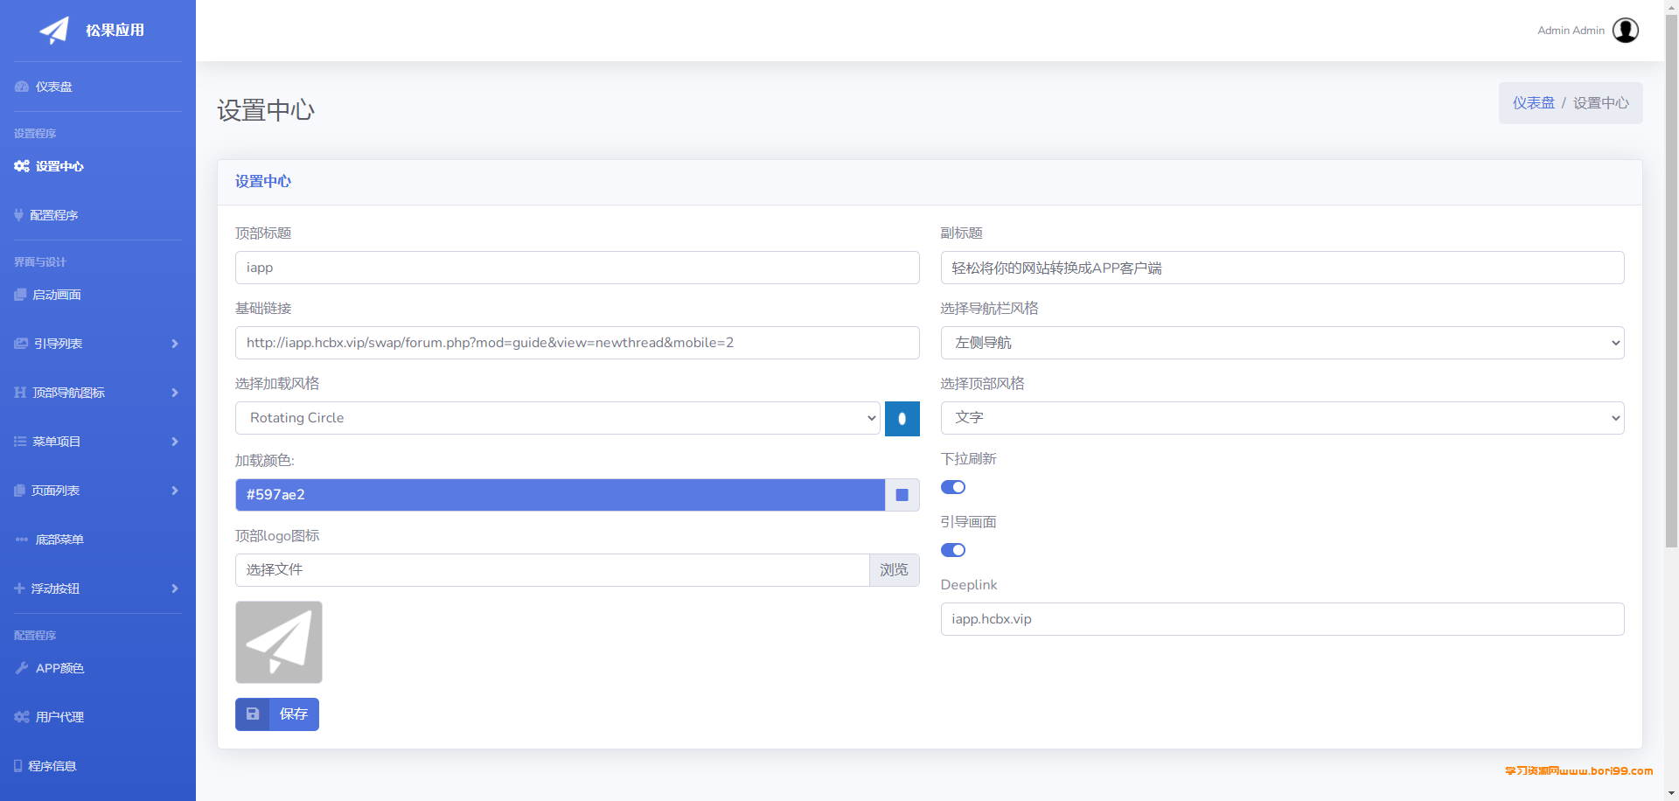Screen dimensions: 1679x801
Task: Expand the 引导列表 submenu chevron
Action: click(175, 344)
